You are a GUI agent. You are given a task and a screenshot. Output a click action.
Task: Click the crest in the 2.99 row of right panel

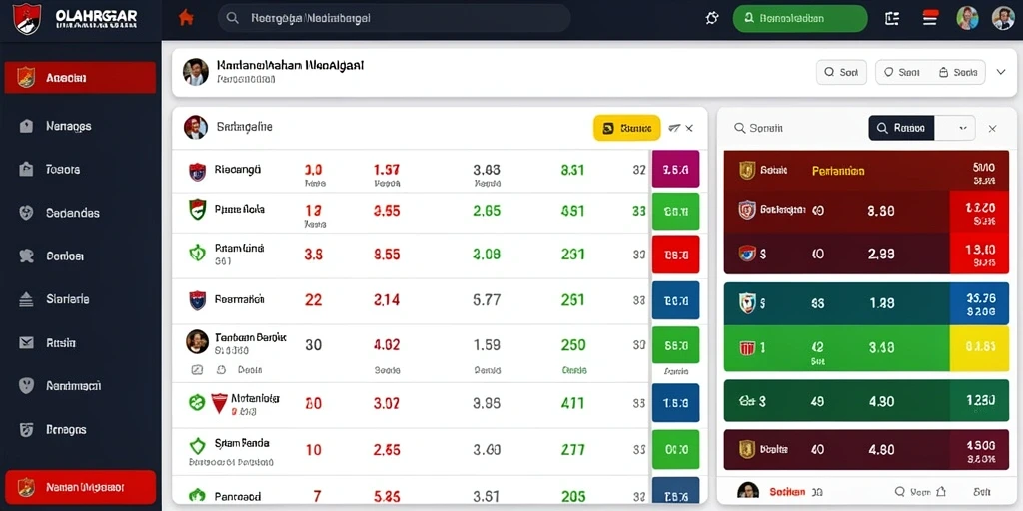pos(747,253)
